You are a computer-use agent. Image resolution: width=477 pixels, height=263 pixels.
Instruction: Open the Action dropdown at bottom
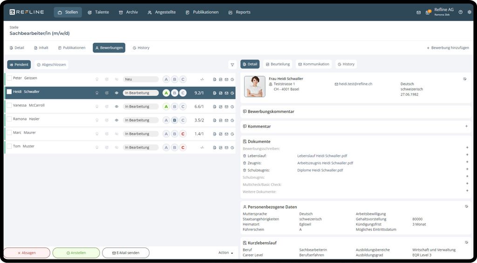(x=225, y=253)
